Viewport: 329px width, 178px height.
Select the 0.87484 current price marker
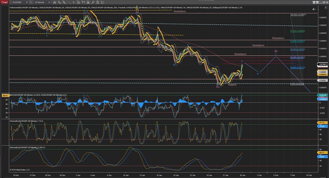click(x=323, y=64)
